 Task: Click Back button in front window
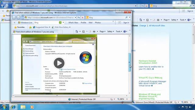pos(14,17)
